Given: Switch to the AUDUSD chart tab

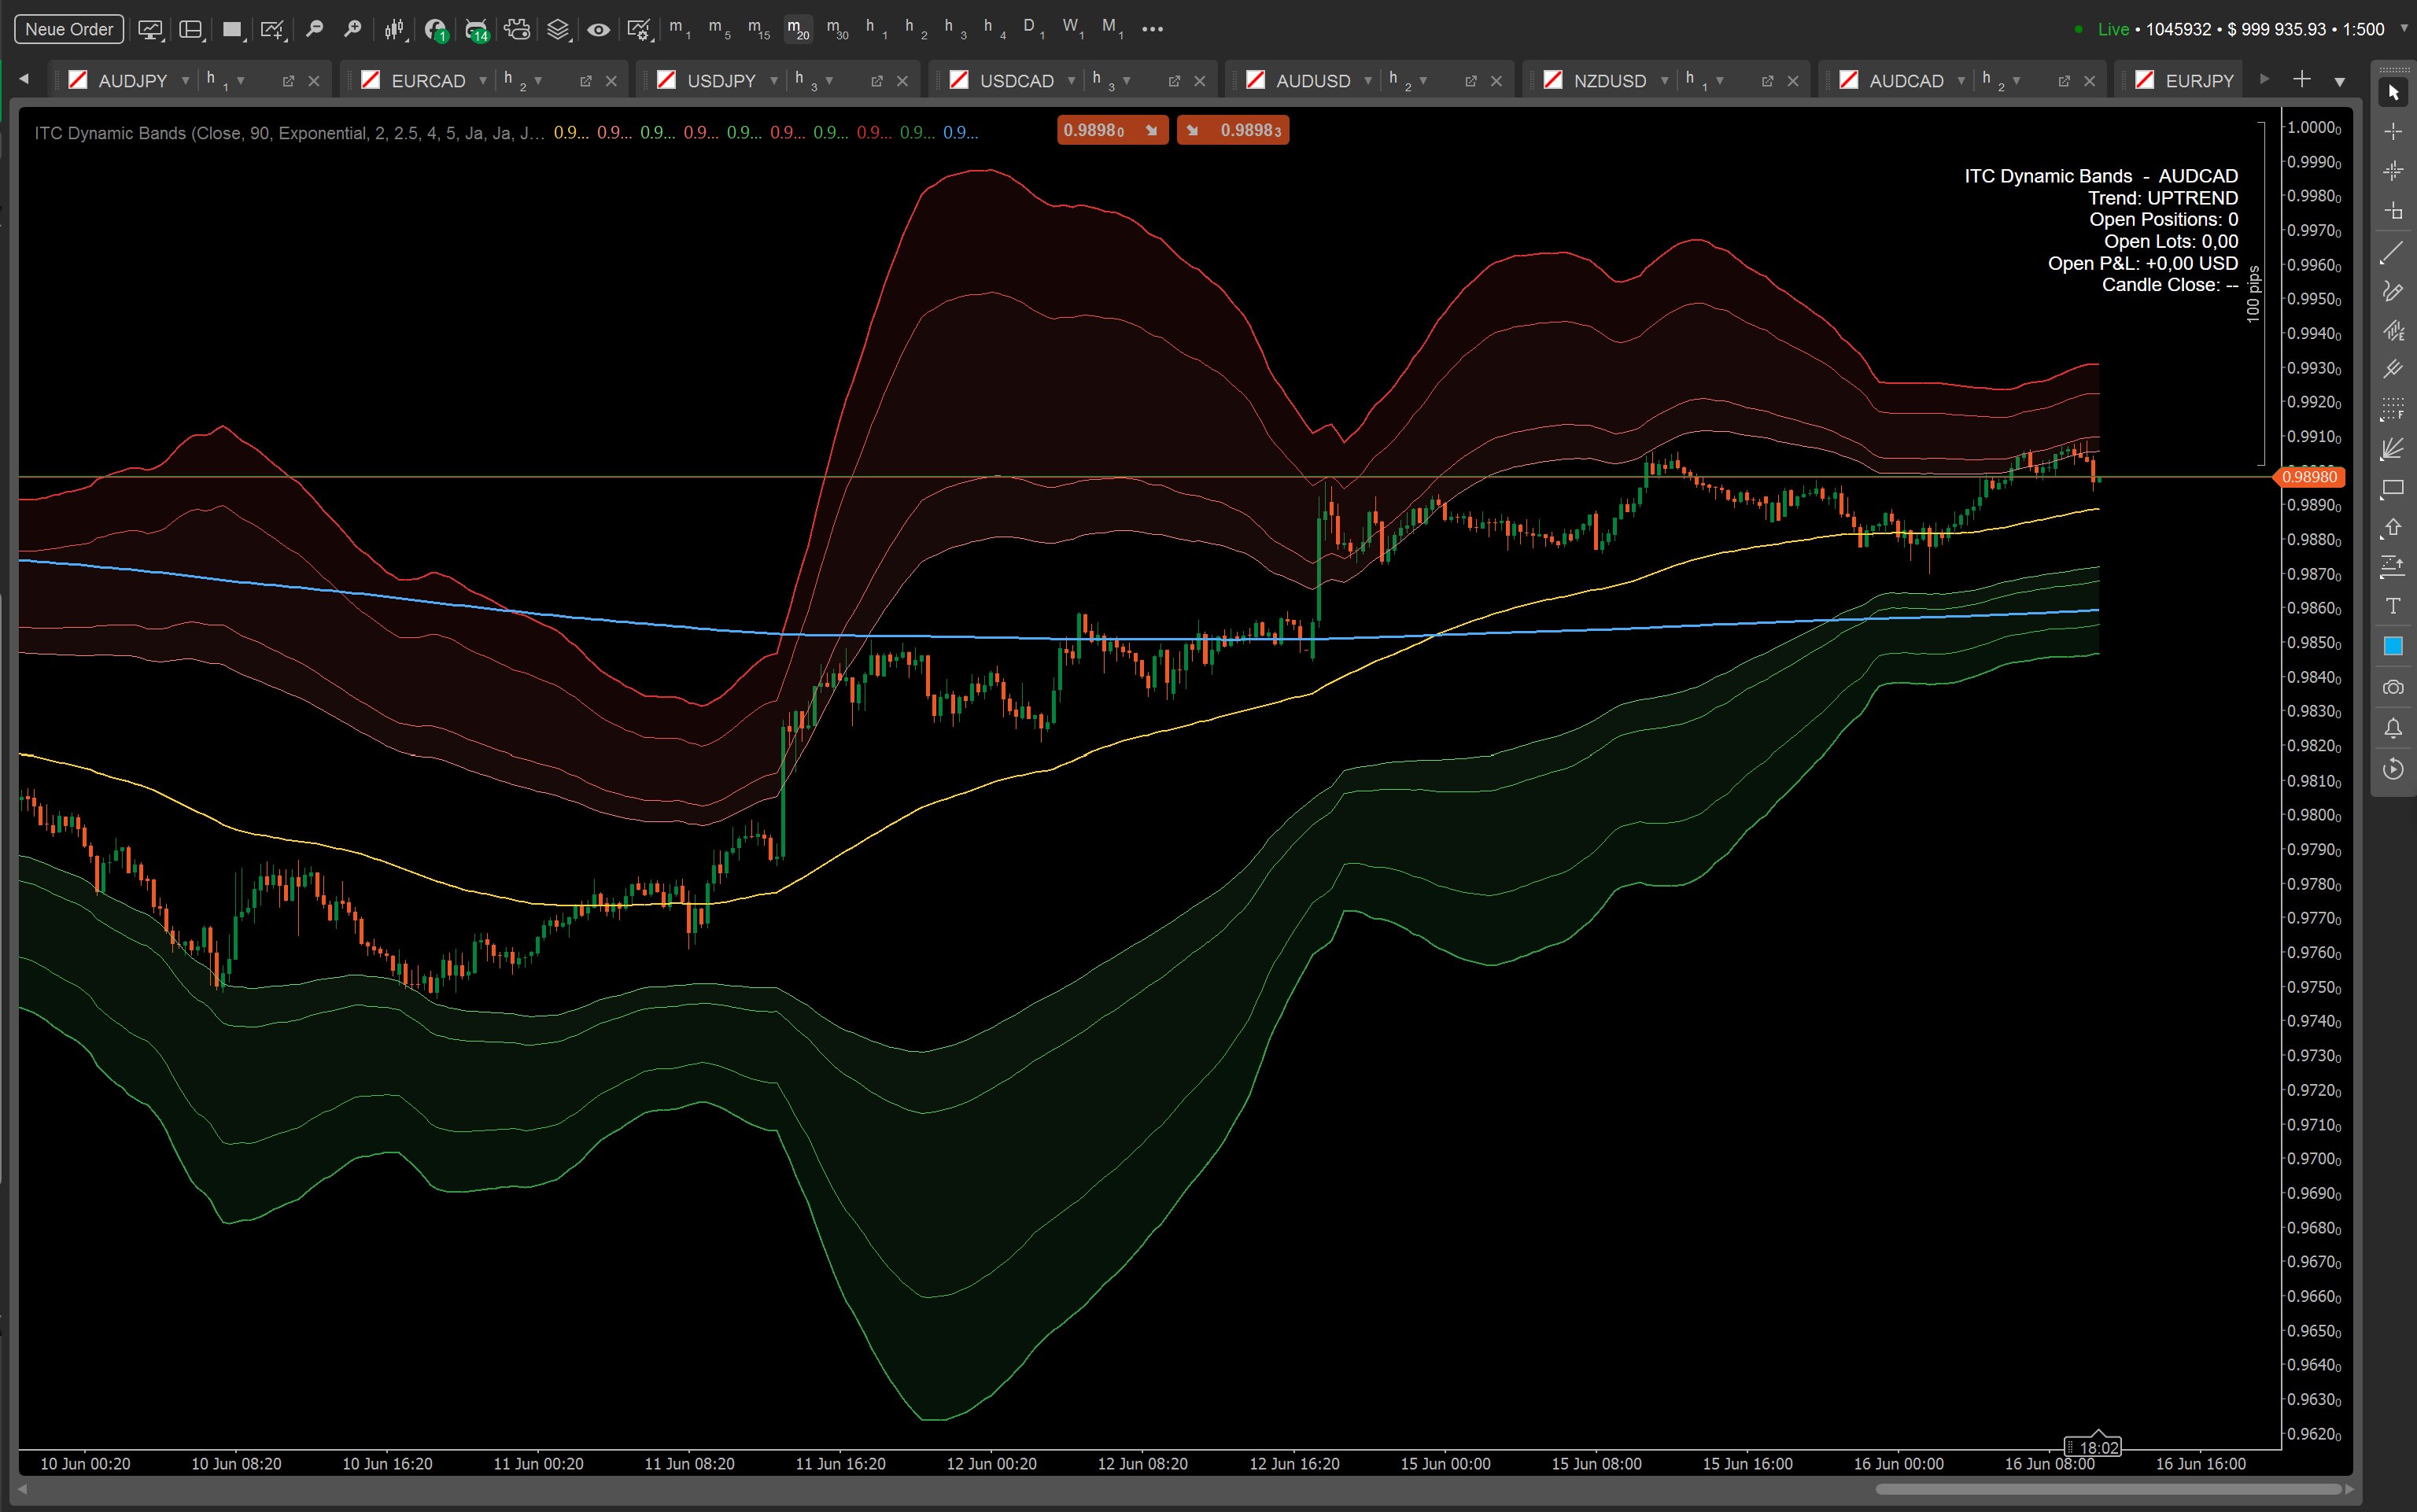Looking at the screenshot, I should 1313,81.
